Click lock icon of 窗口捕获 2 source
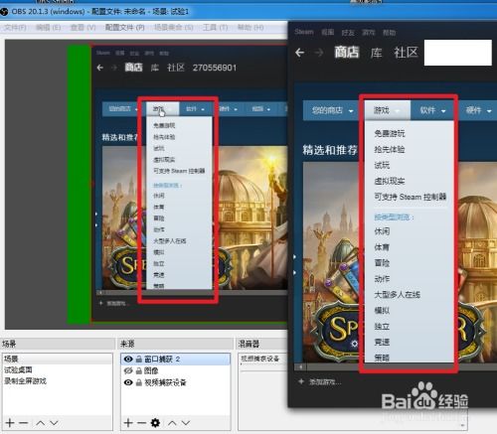The image size is (497, 434). click(139, 359)
